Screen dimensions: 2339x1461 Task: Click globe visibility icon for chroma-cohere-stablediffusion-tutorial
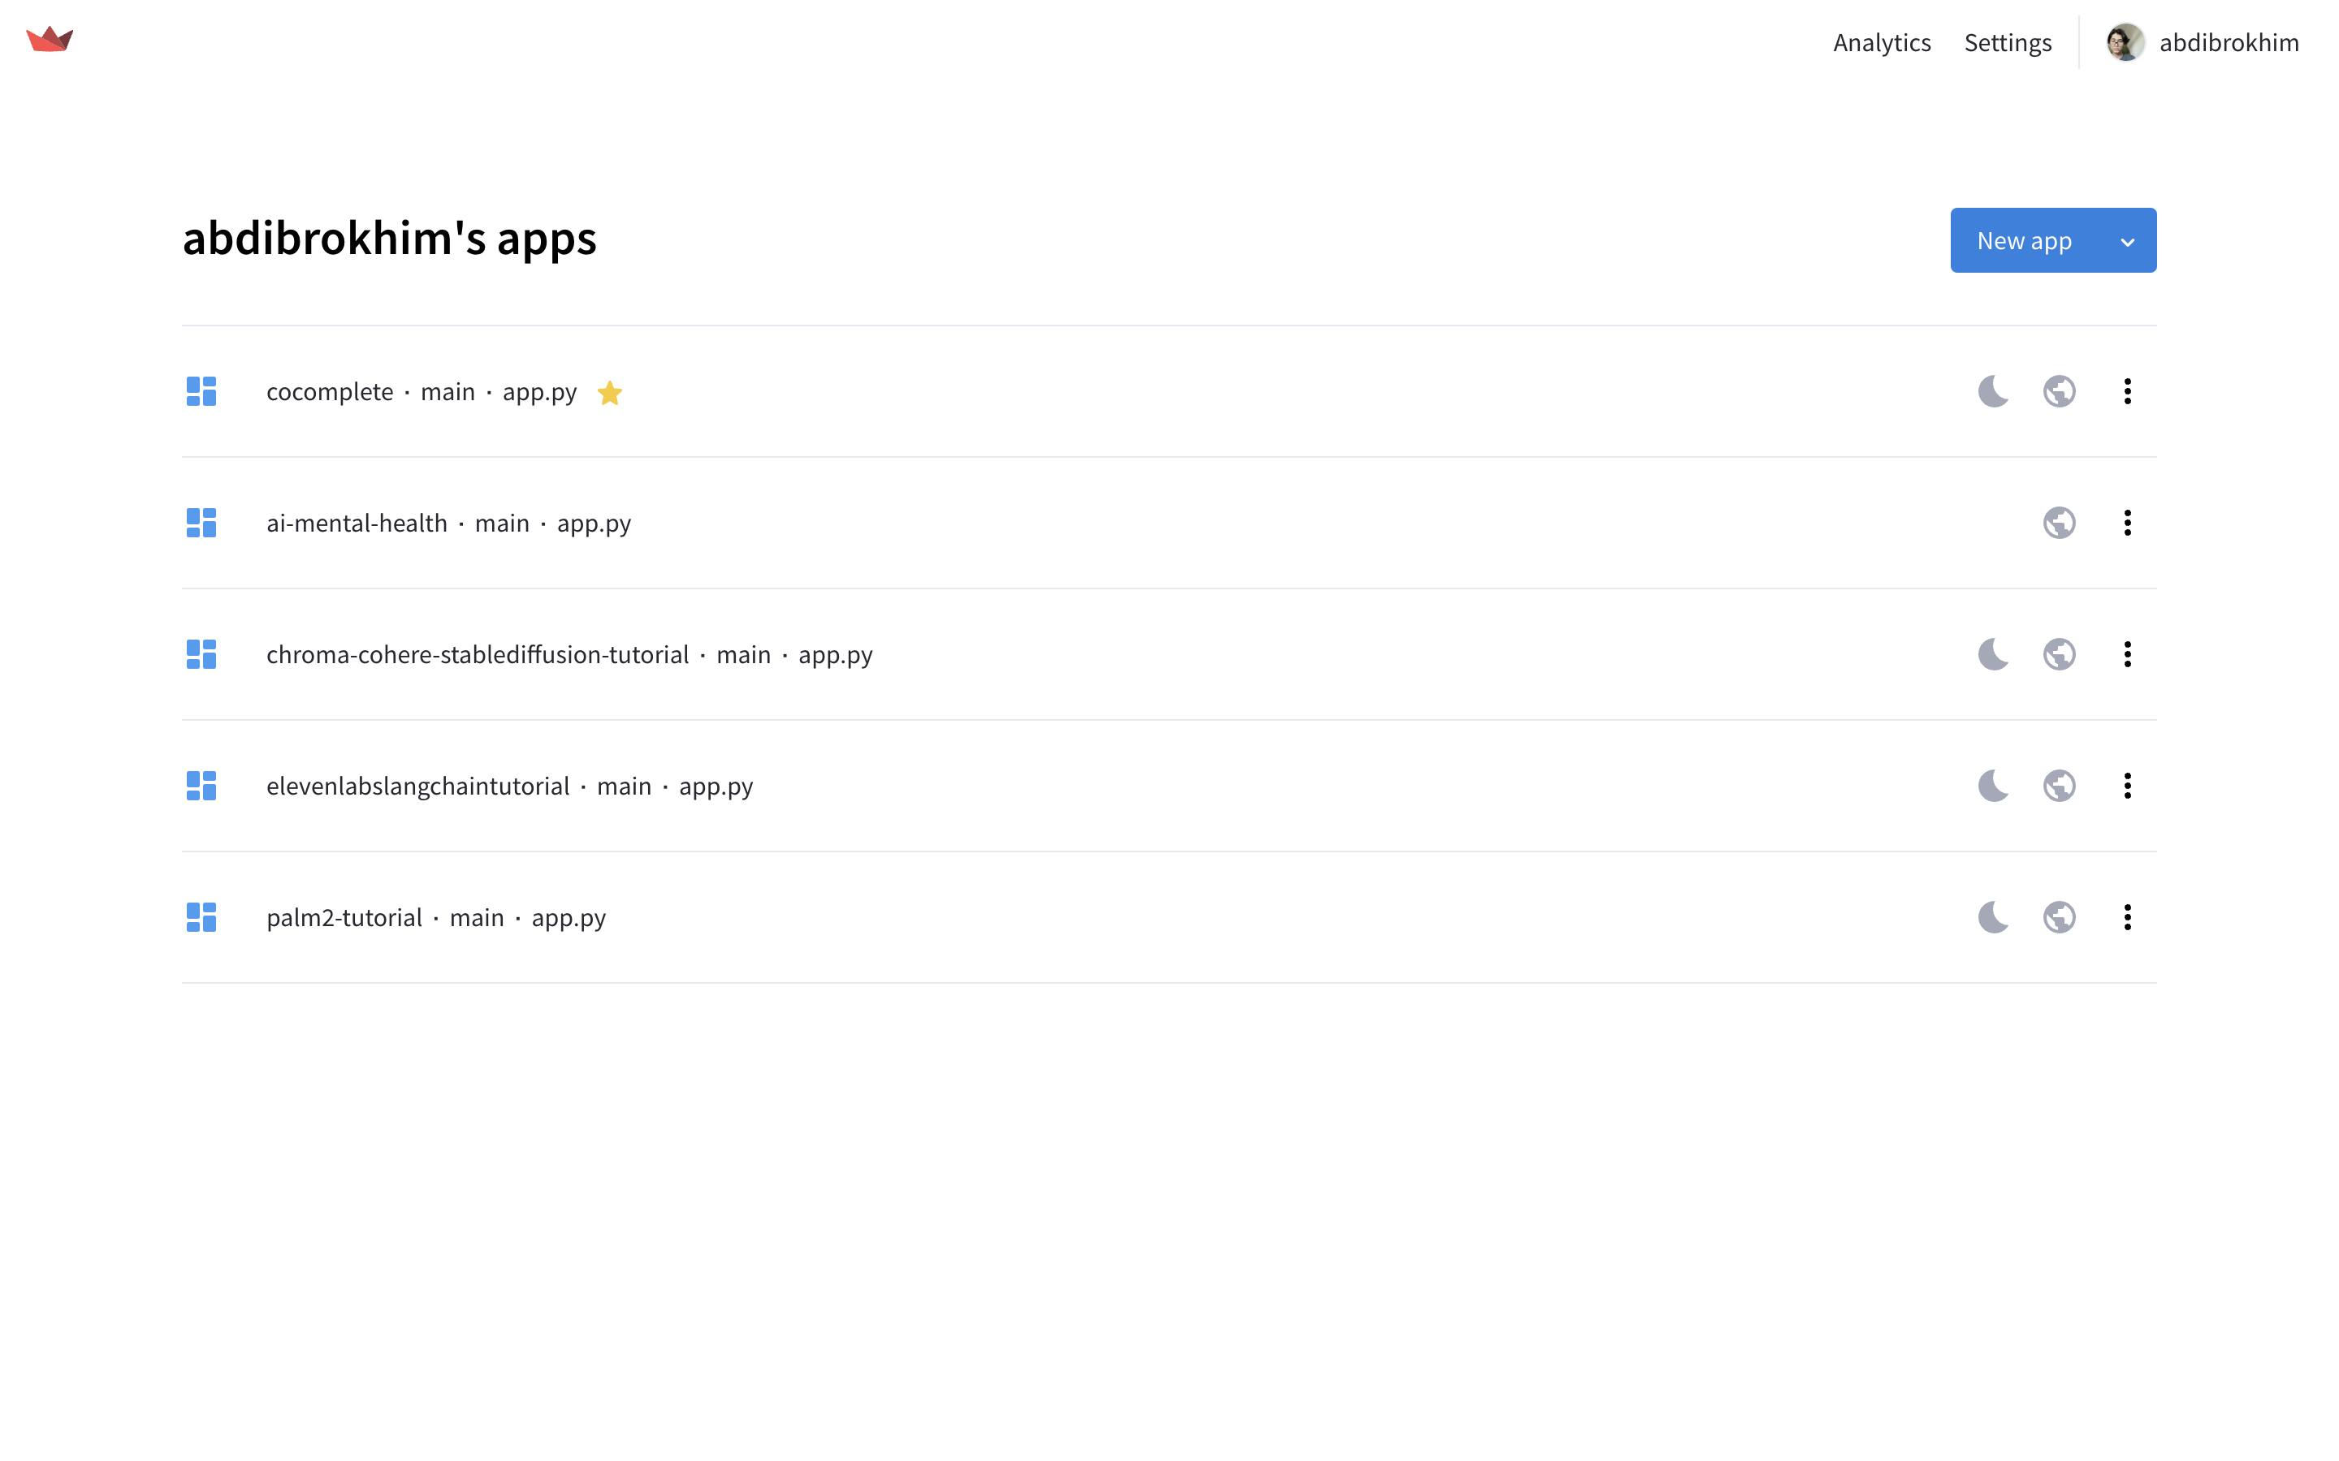click(x=2059, y=654)
